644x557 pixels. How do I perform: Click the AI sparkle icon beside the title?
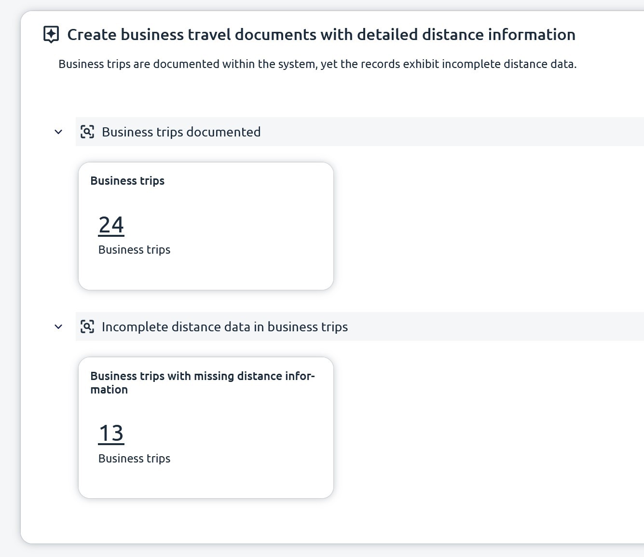tap(51, 35)
